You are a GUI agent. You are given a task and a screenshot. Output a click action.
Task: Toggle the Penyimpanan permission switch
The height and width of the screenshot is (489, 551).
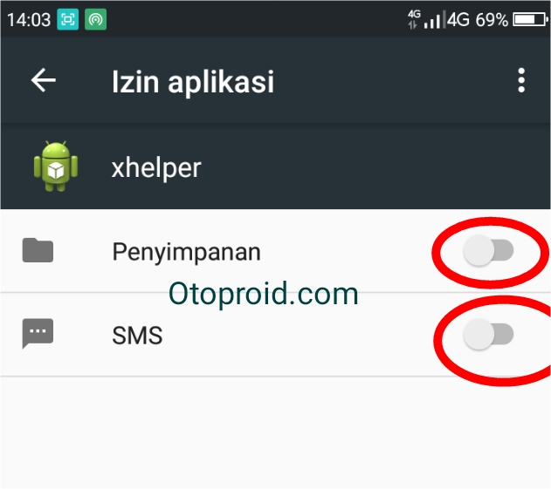(x=488, y=250)
